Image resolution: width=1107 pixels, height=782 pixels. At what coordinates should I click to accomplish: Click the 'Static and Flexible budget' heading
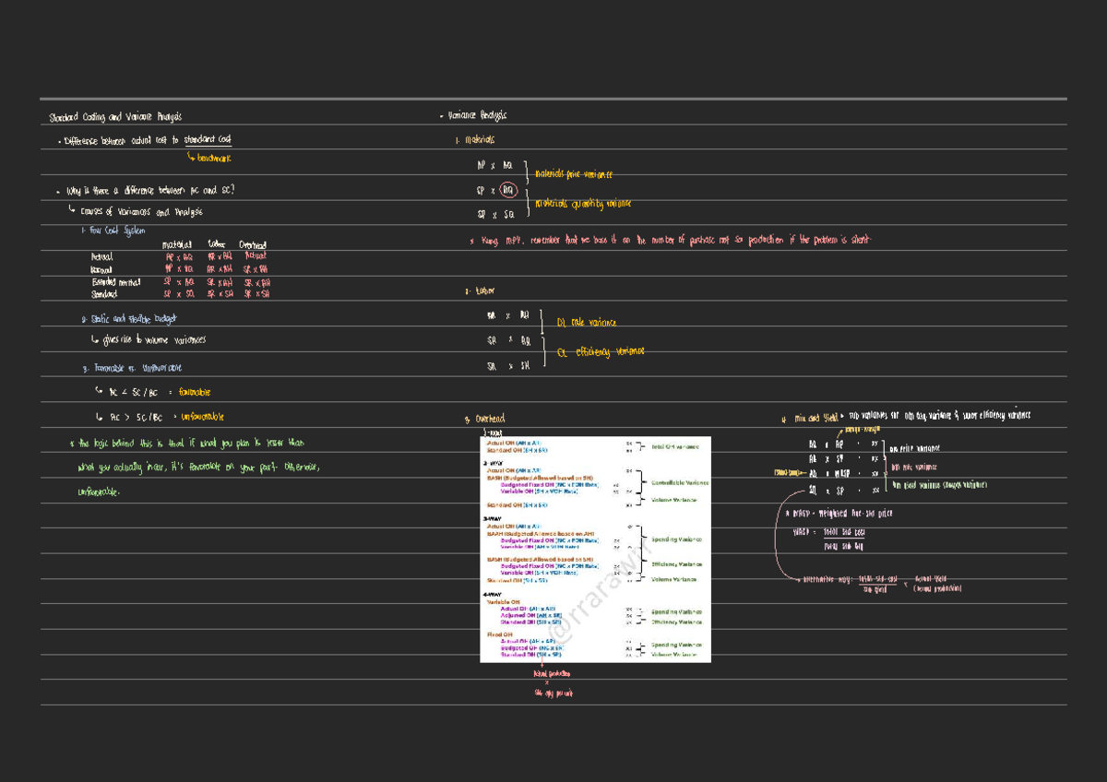pos(129,319)
